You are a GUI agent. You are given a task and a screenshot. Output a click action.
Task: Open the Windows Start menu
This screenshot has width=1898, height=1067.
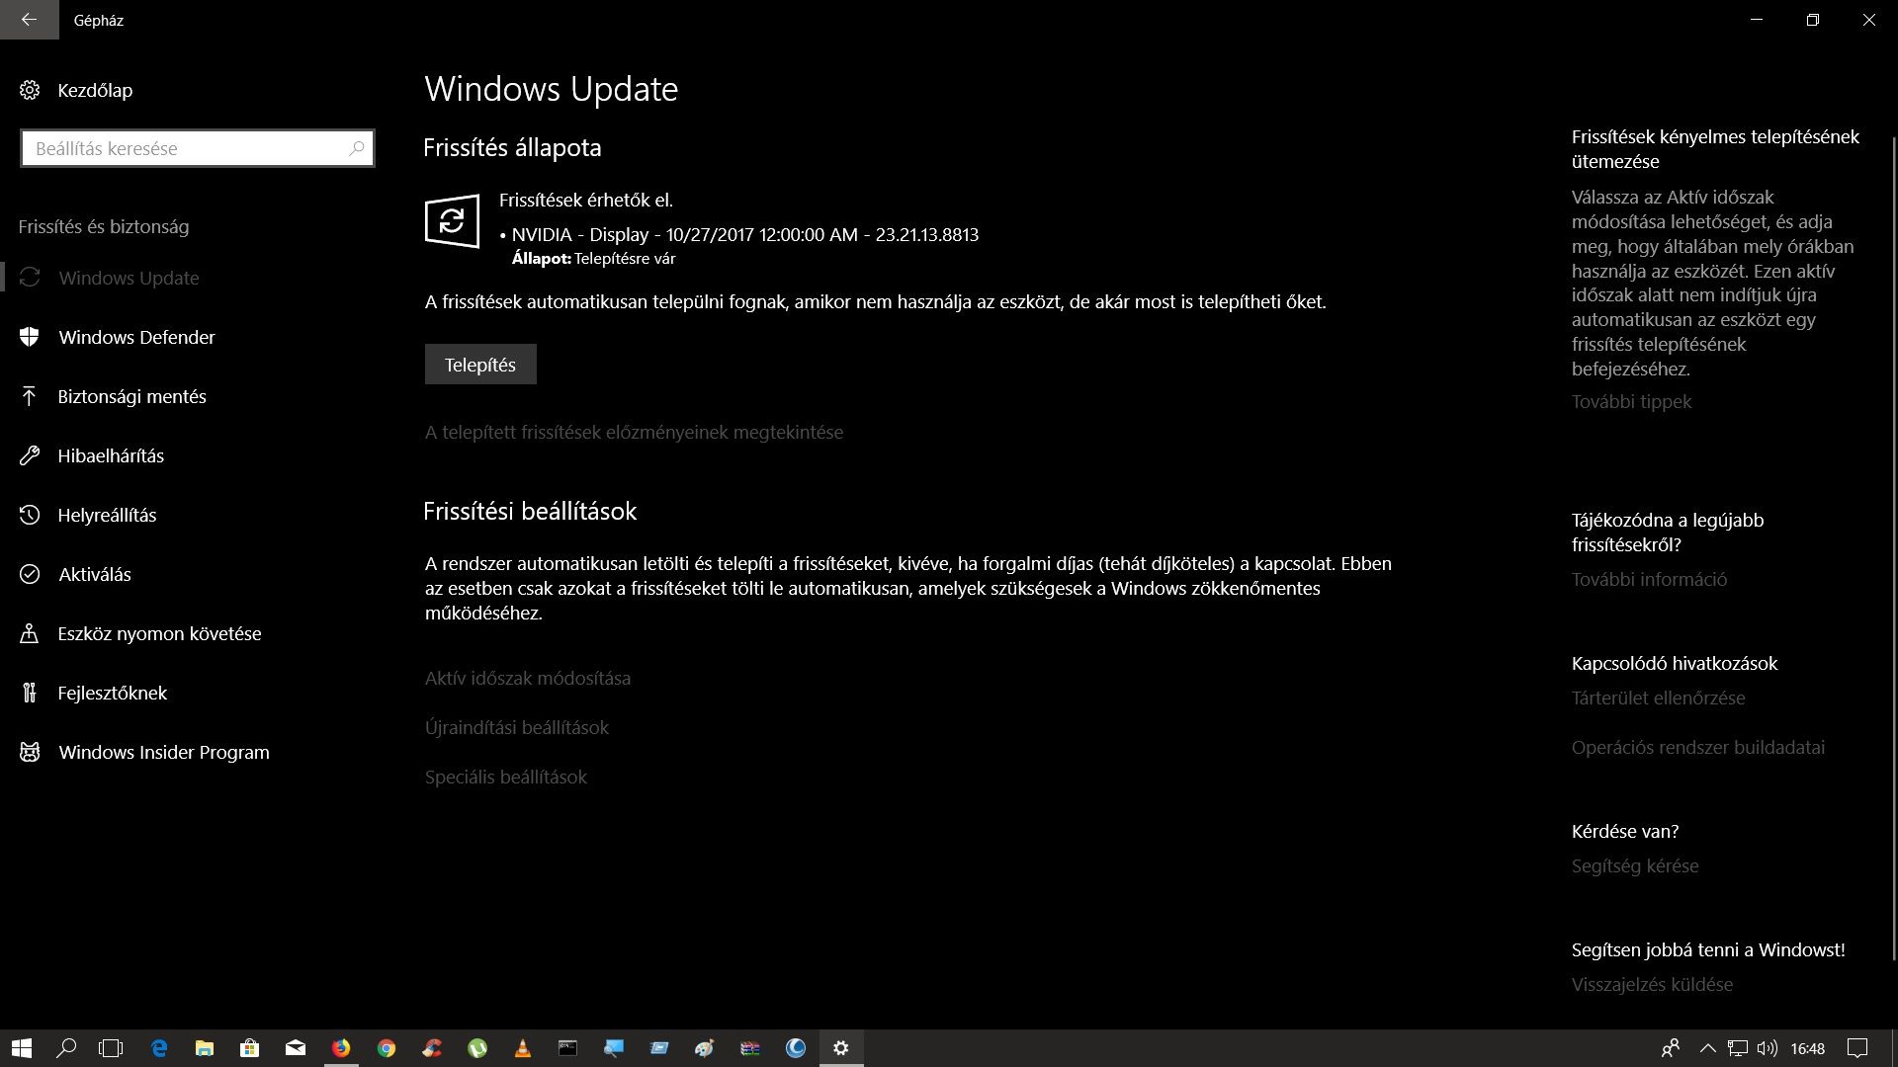pos(22,1048)
